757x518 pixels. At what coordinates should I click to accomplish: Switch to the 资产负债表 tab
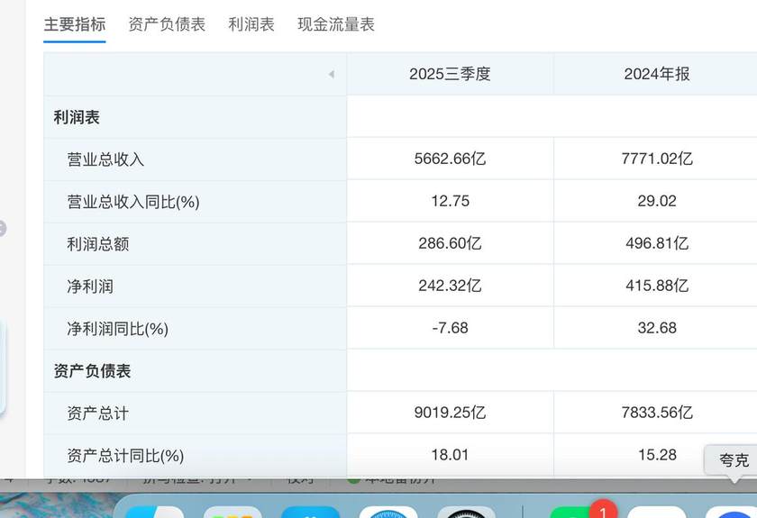tap(167, 24)
